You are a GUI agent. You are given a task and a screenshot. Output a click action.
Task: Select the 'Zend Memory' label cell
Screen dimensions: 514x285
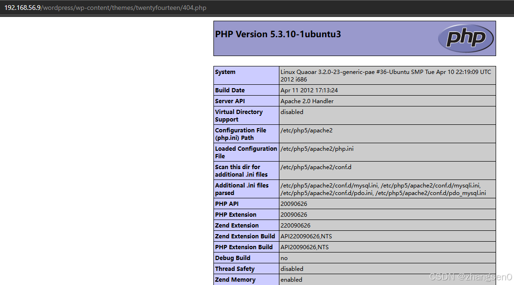tap(246, 279)
